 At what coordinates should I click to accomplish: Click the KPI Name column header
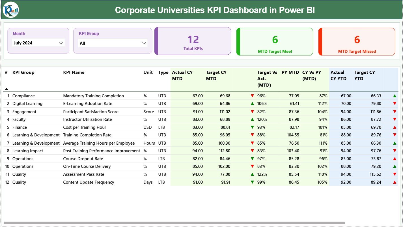[74, 72]
